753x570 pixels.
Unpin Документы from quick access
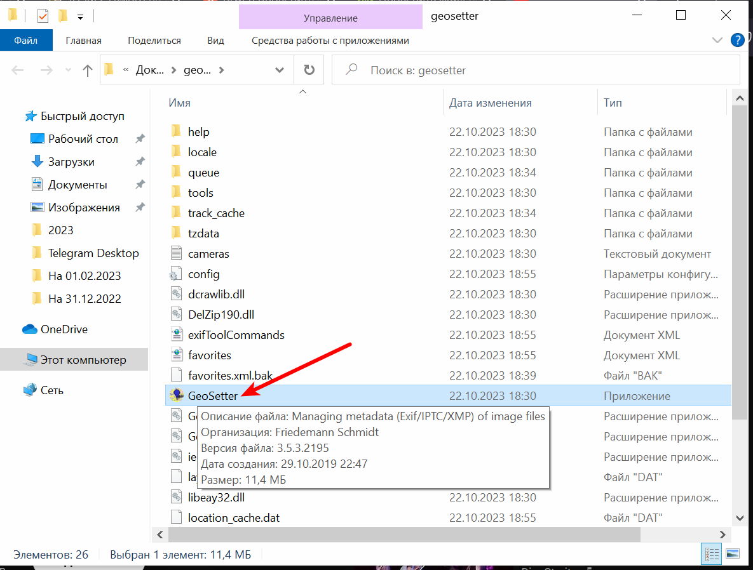(x=140, y=184)
